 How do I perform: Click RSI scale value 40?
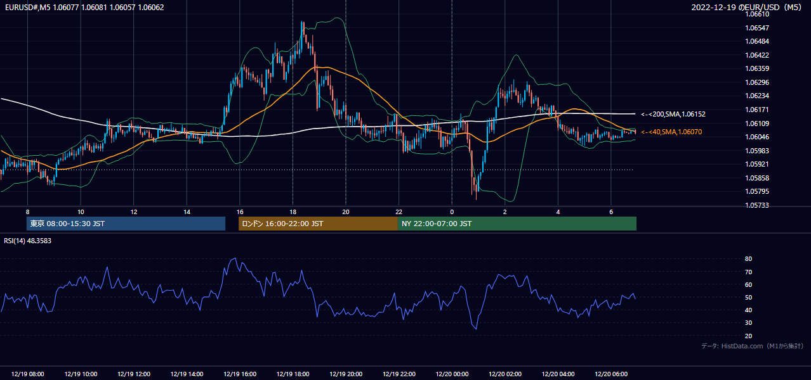(x=748, y=310)
